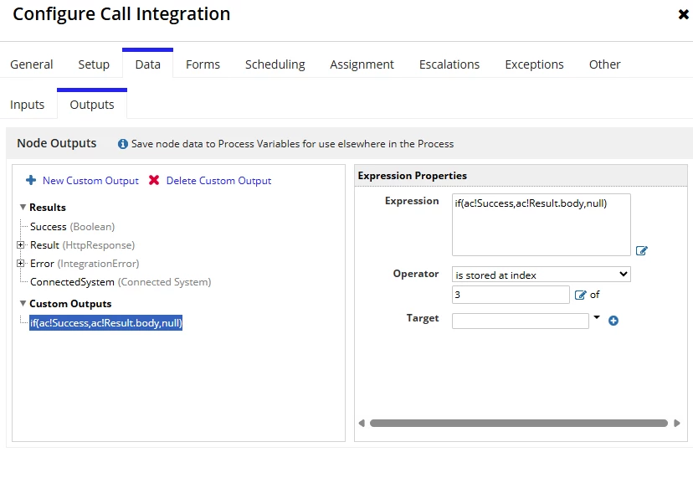The width and height of the screenshot is (693, 478).
Task: Click the left arrow of horizontal scrollbar
Action: point(362,424)
